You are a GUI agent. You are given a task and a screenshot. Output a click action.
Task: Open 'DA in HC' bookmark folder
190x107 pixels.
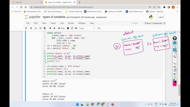tap(17, 12)
